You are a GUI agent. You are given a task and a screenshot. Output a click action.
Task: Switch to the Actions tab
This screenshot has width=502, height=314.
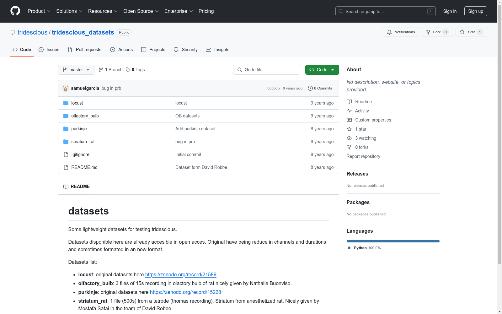coord(121,50)
